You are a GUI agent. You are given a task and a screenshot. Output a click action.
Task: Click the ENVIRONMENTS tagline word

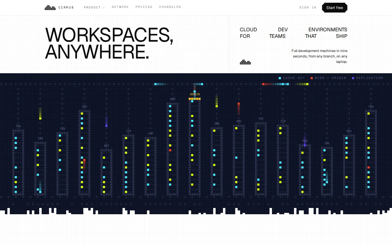tap(328, 30)
